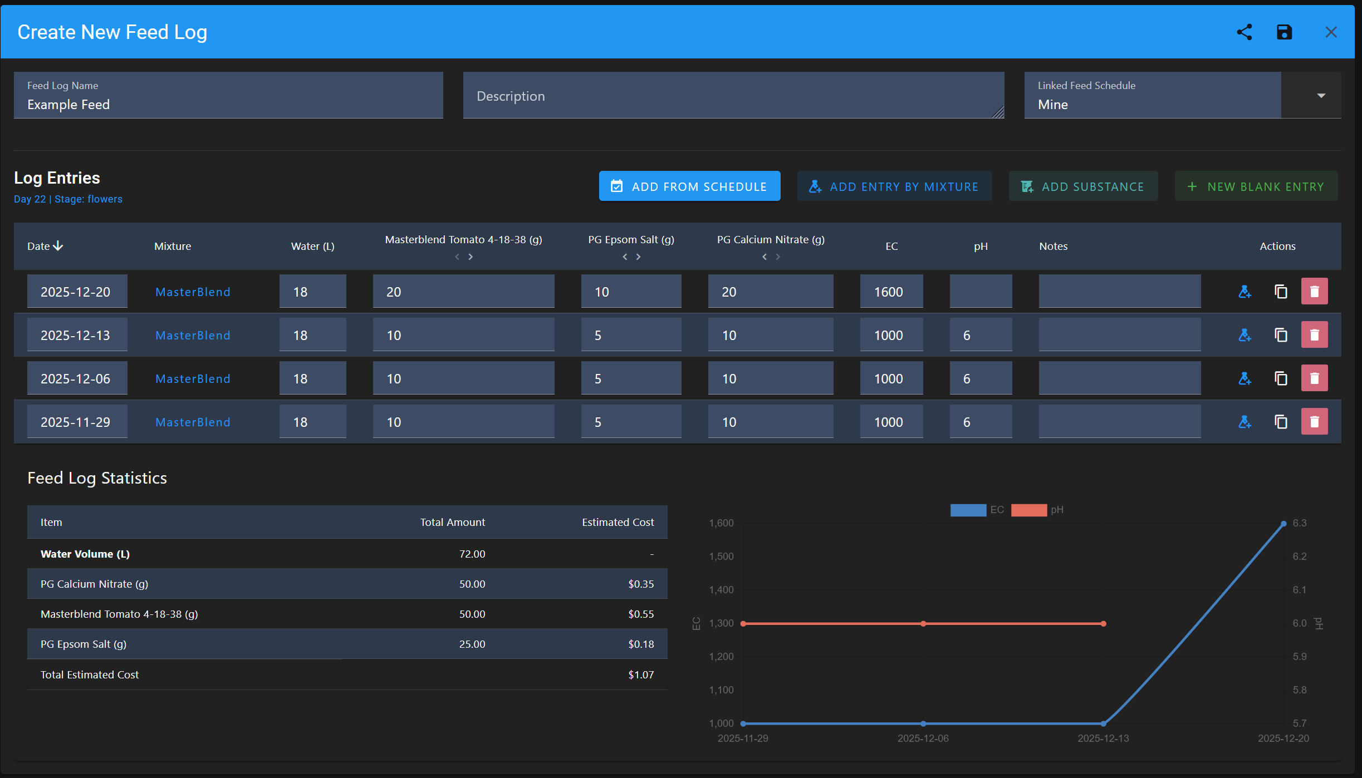The height and width of the screenshot is (778, 1362).
Task: Delete the 2025-12-06 log entry
Action: point(1314,378)
